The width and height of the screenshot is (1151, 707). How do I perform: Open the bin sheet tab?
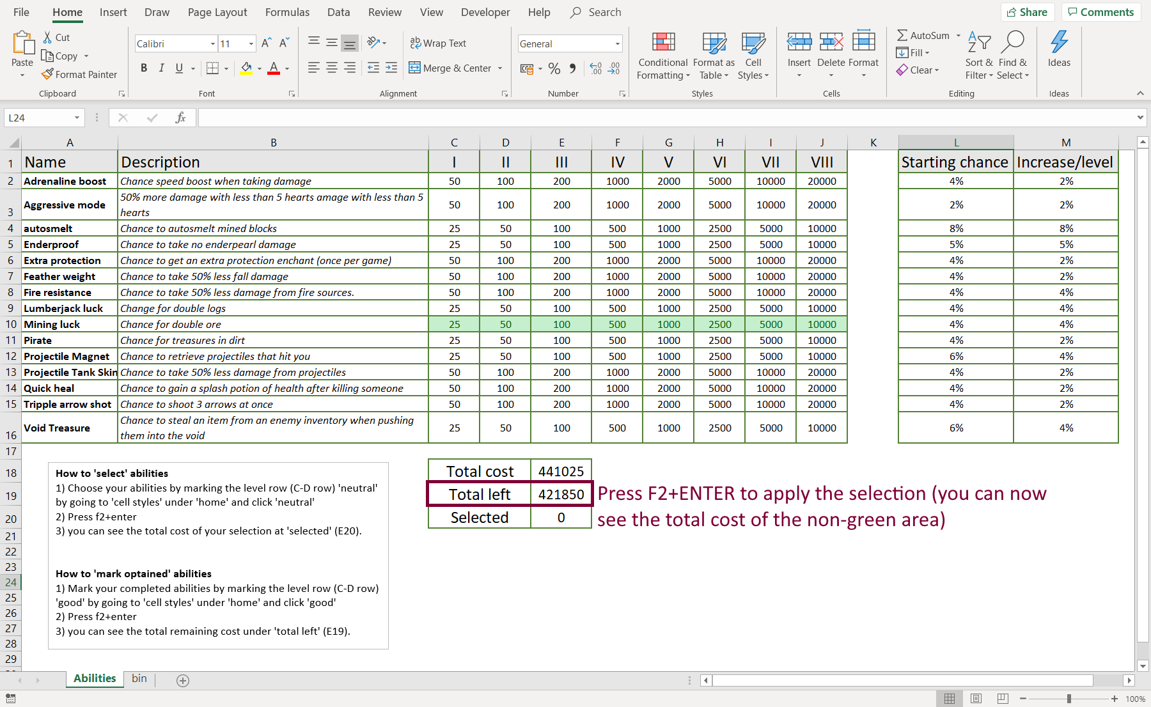click(x=139, y=679)
